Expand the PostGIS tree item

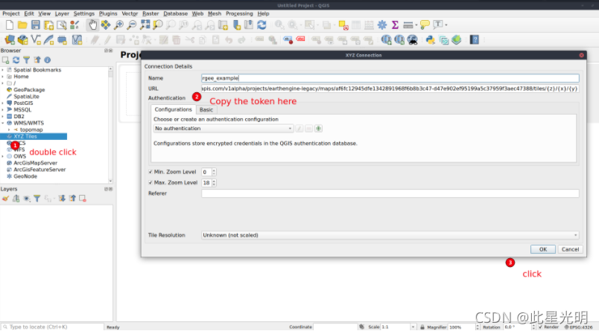3,103
